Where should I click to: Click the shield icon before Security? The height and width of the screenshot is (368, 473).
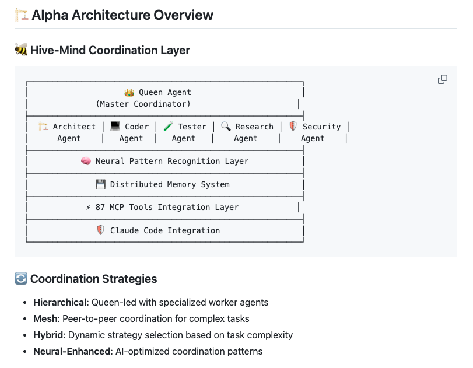point(293,127)
